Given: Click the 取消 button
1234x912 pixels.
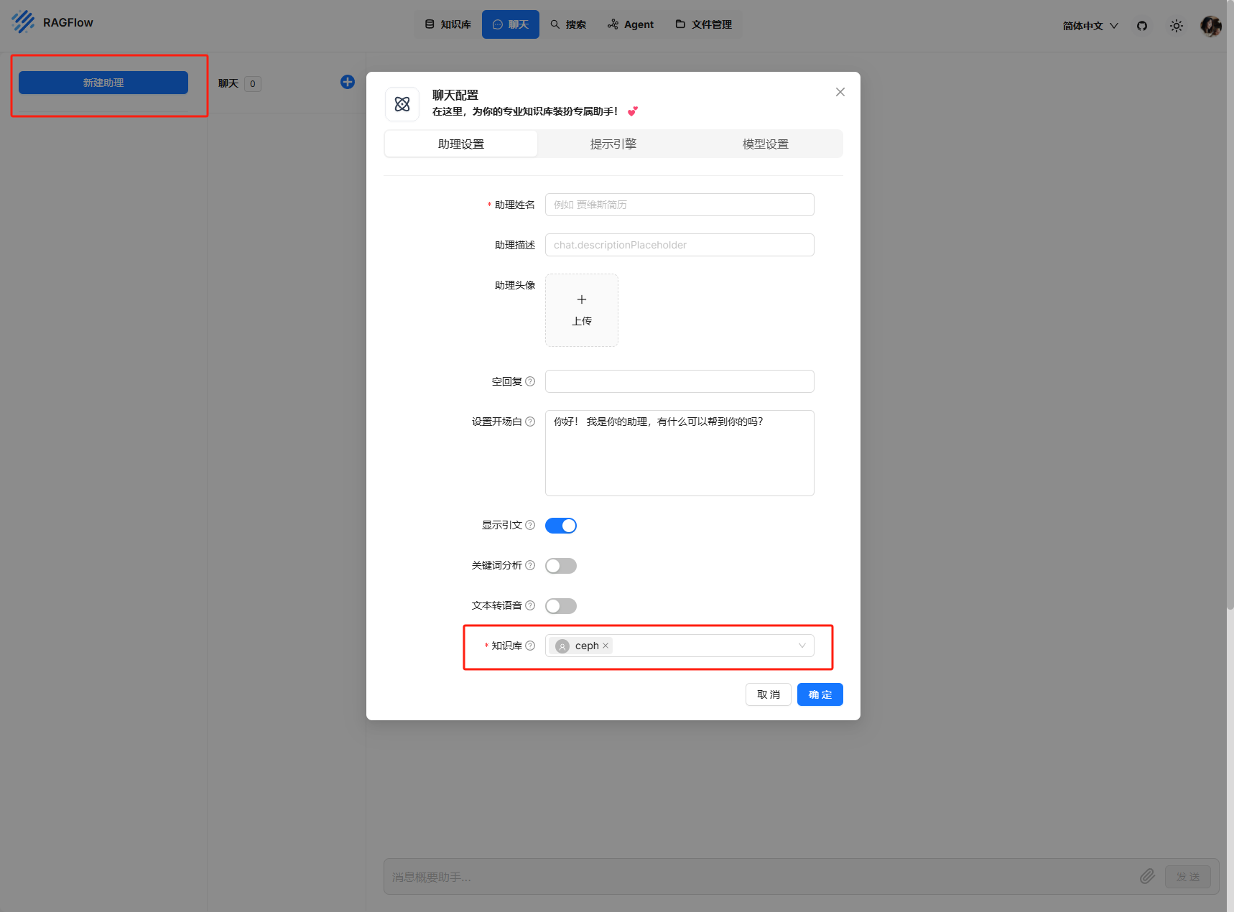Looking at the screenshot, I should (769, 694).
